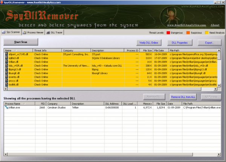
Task: Click DLL list scroll down arrow
Action: (x=219, y=85)
